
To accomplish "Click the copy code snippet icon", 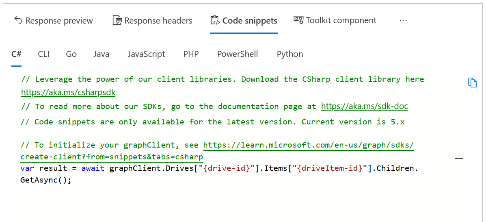I will tap(472, 83).
